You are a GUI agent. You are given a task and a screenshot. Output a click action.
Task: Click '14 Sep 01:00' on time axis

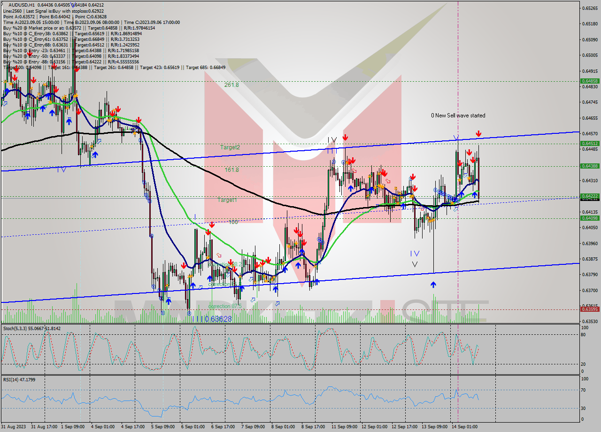(464, 427)
